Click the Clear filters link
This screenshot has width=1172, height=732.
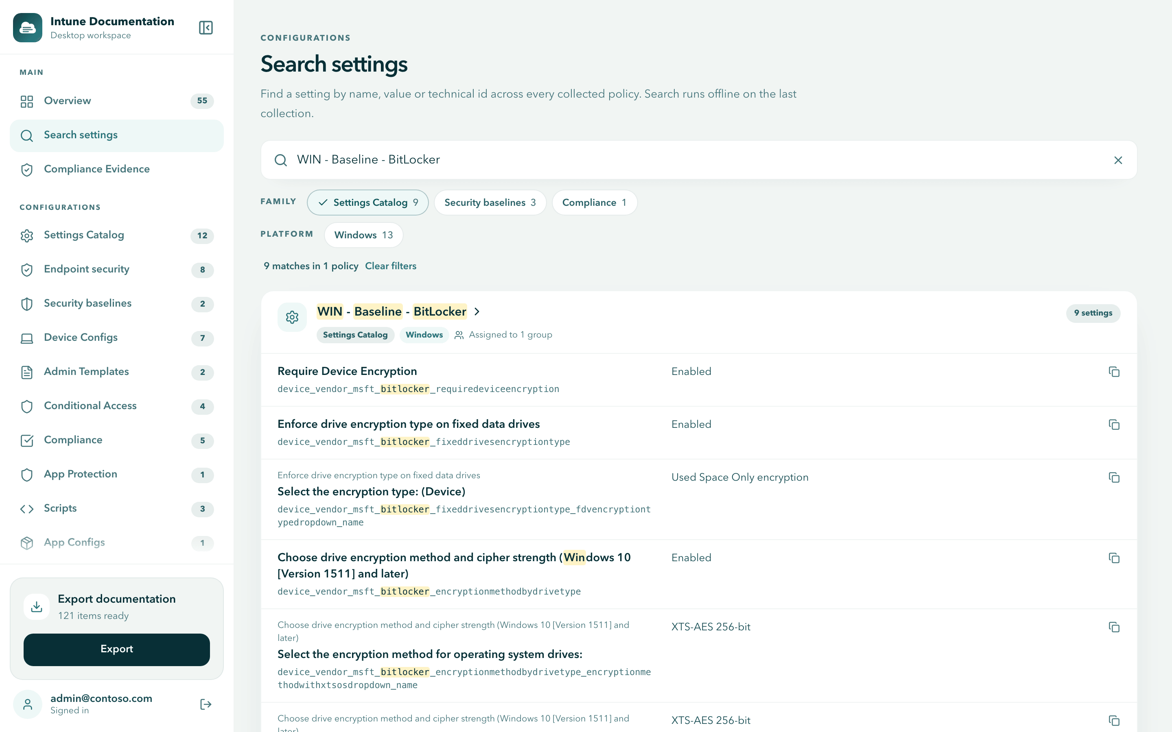coord(391,266)
